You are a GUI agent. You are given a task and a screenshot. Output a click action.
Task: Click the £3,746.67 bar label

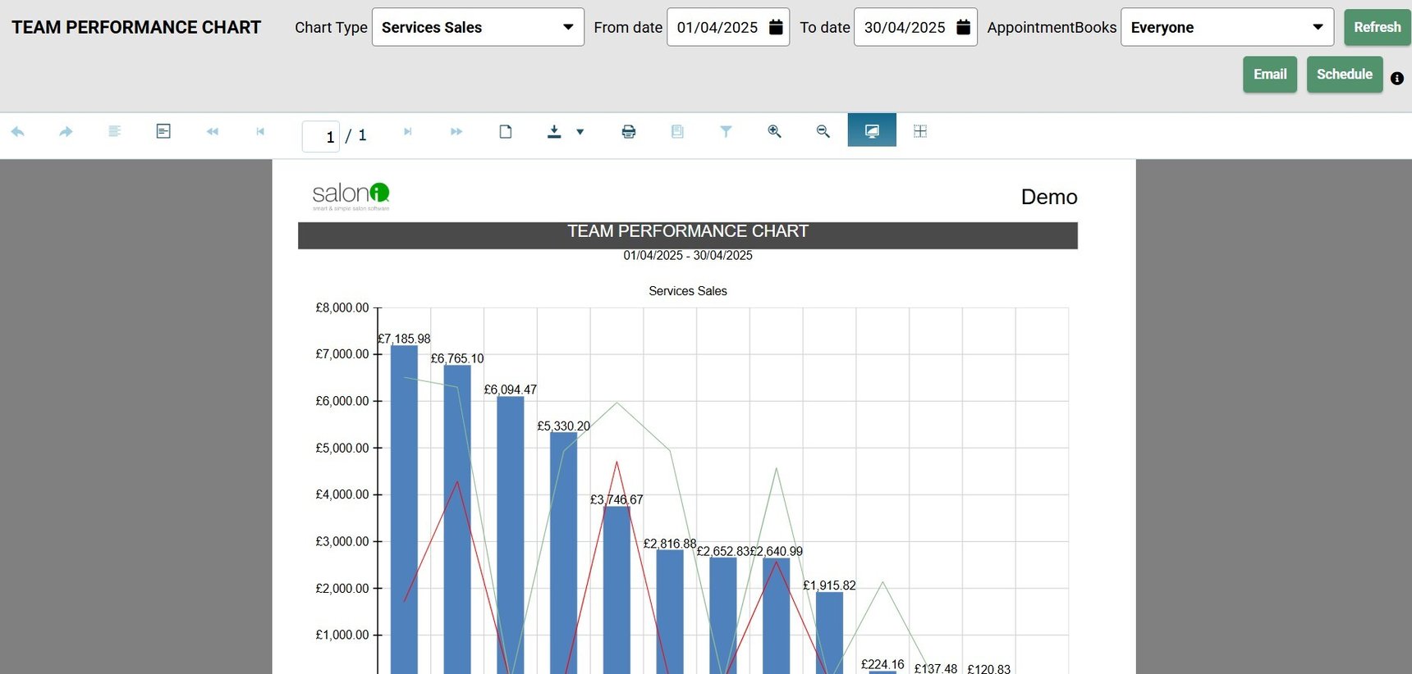click(x=617, y=499)
